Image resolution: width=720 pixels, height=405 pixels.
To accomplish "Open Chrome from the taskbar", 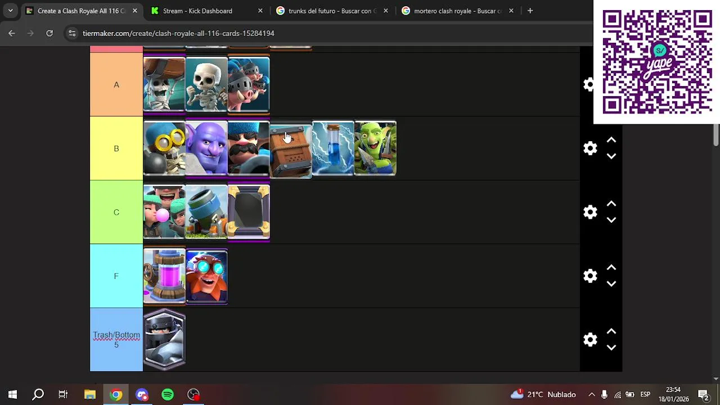I will click(x=116, y=394).
